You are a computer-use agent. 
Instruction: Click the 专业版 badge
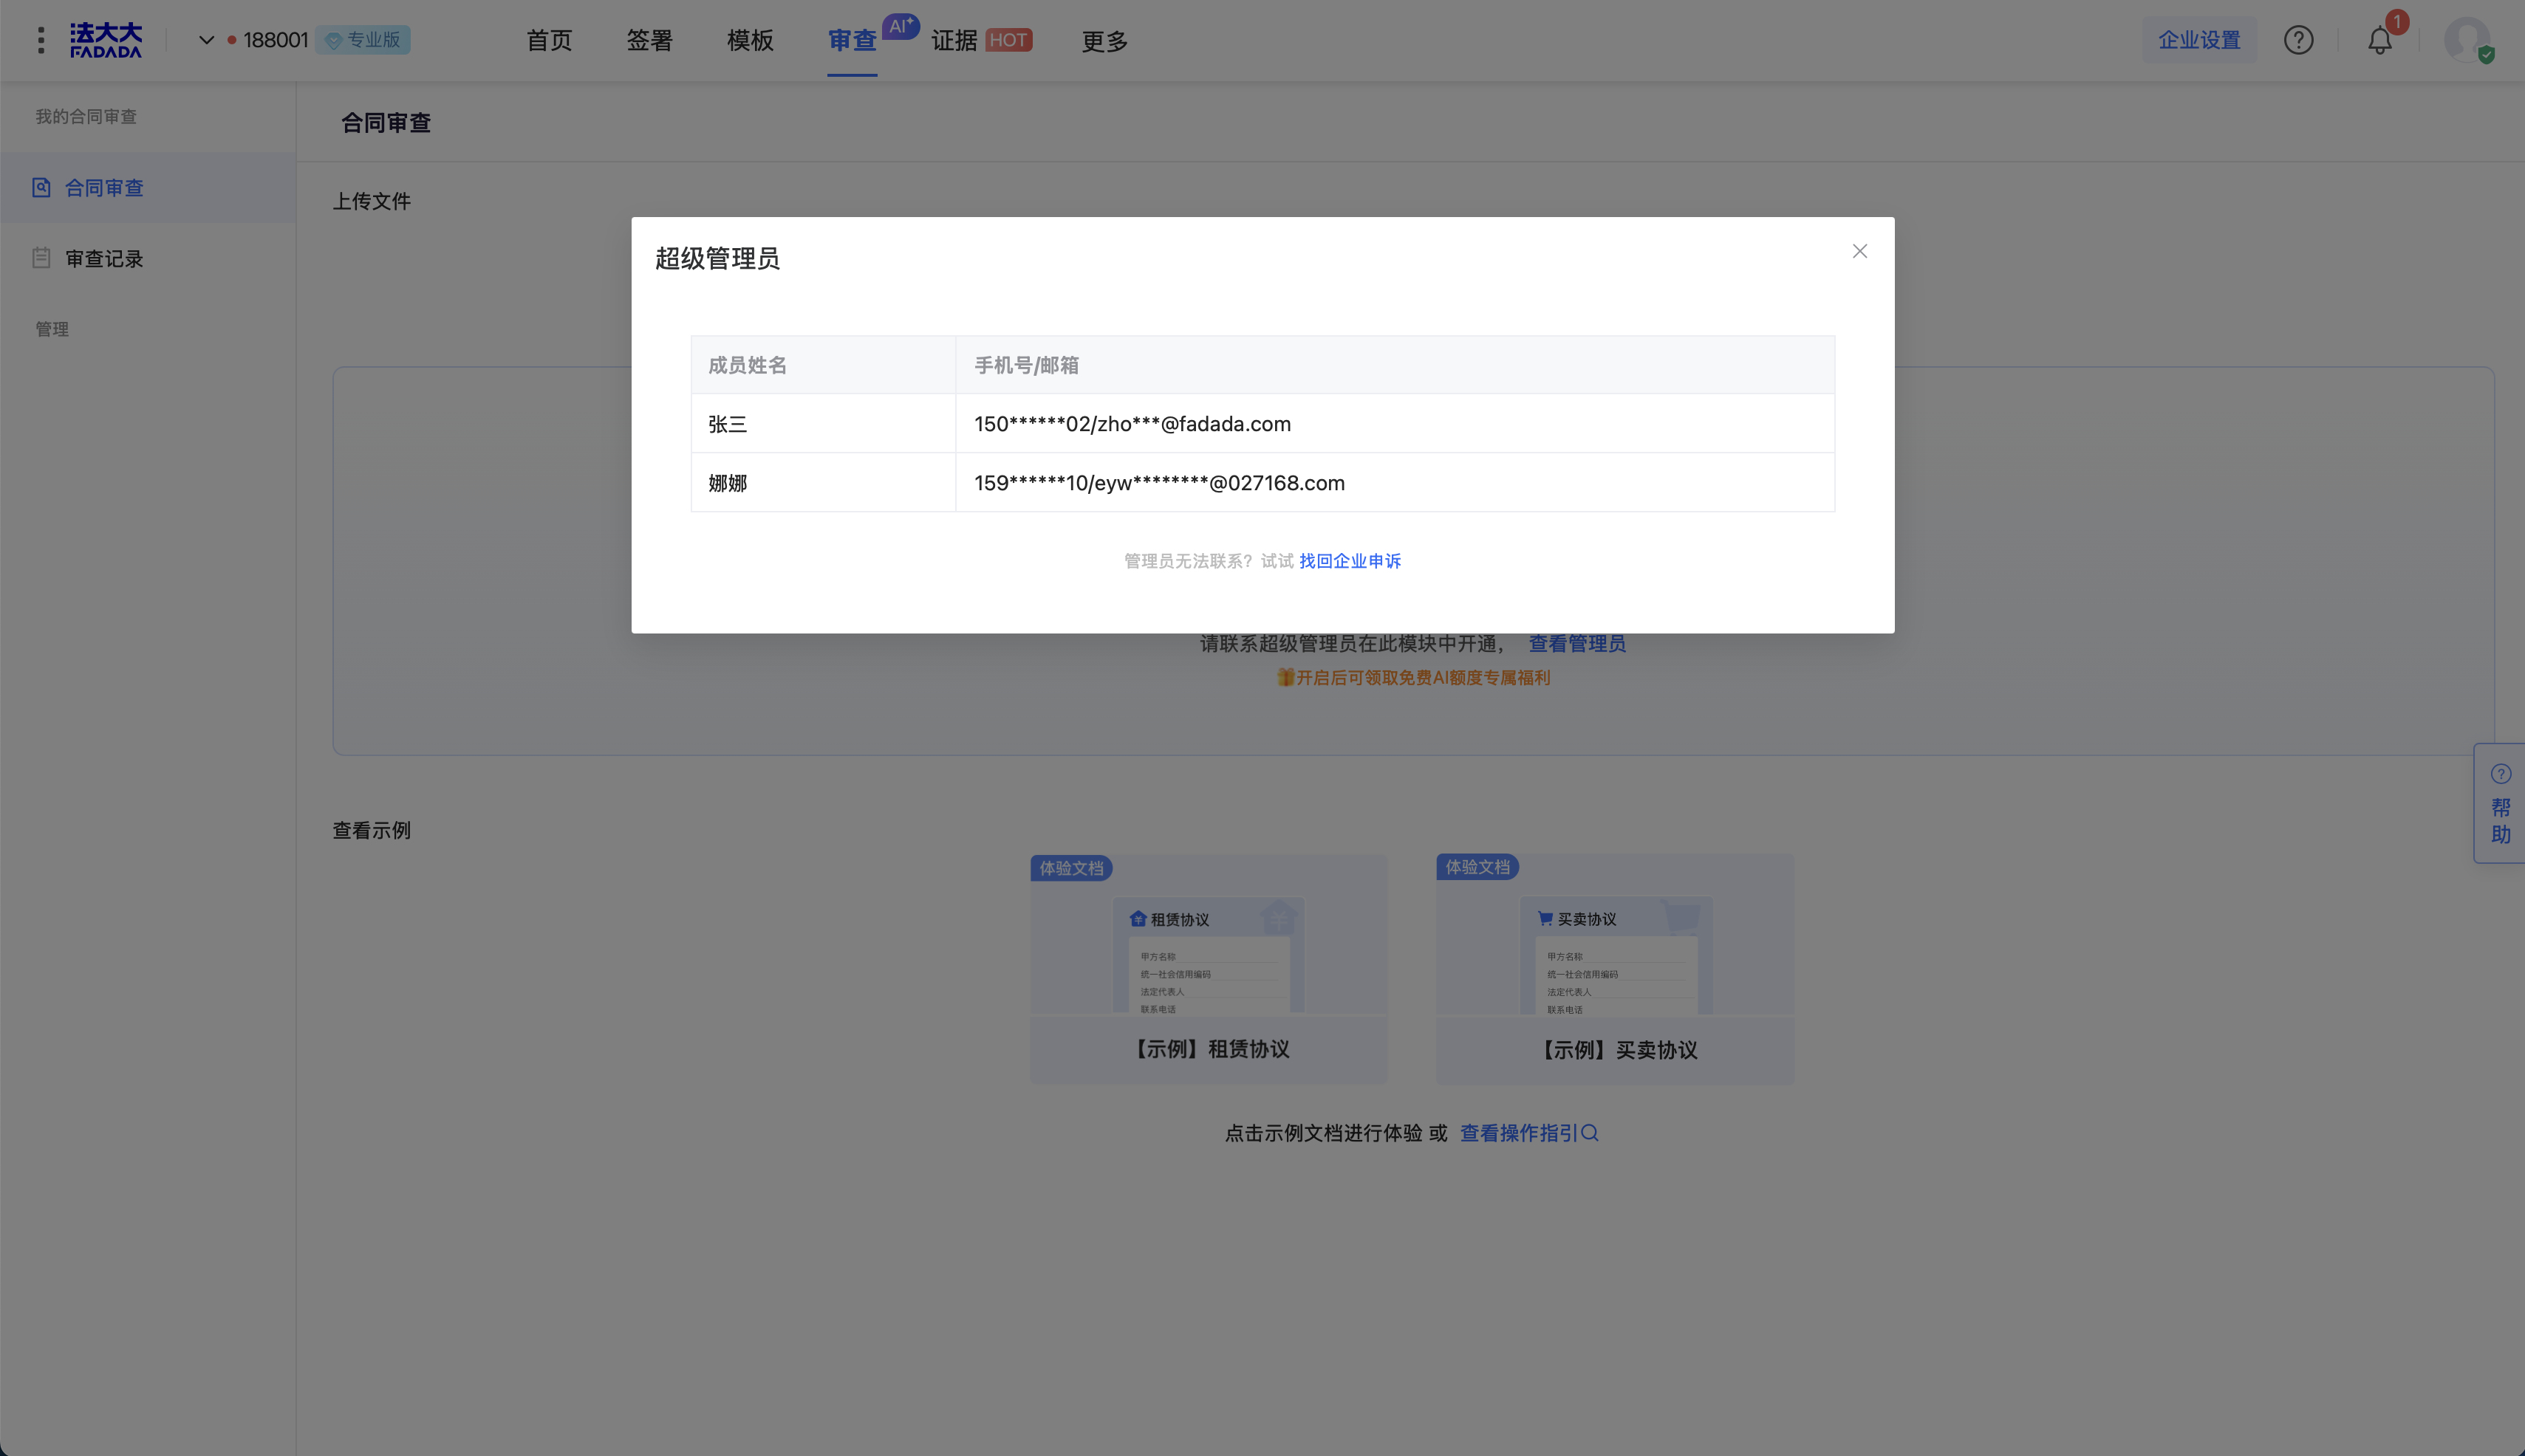pos(363,40)
